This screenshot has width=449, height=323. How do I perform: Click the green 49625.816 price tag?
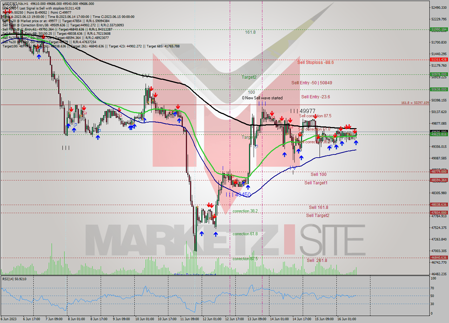click(439, 134)
